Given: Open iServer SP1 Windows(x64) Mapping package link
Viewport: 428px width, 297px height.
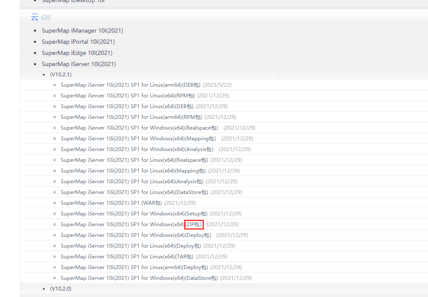Looking at the screenshot, I should [138, 138].
